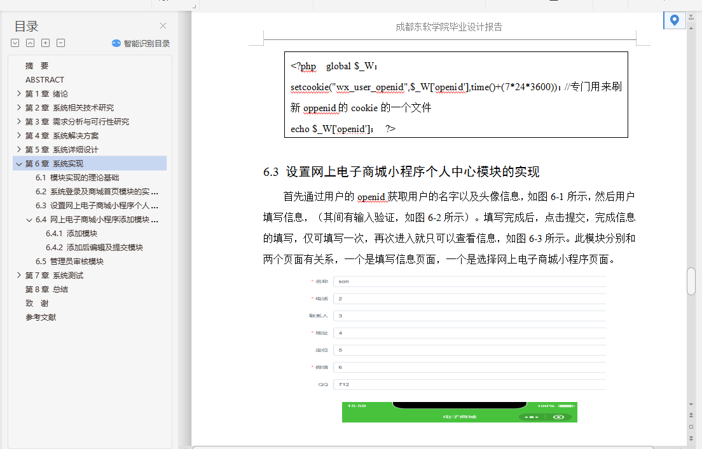Jump to 6.5 管理员审核模块
Screen dimensions: 702x449
pyautogui.click(x=69, y=261)
